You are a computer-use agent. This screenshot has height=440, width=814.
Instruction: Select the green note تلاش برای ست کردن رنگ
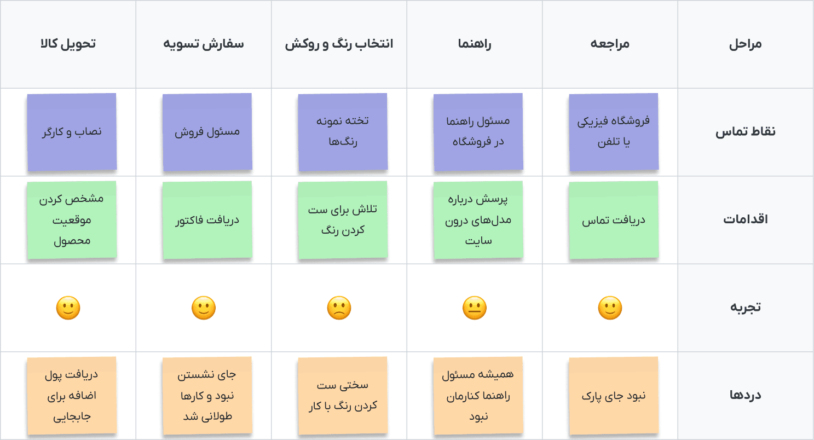(343, 220)
